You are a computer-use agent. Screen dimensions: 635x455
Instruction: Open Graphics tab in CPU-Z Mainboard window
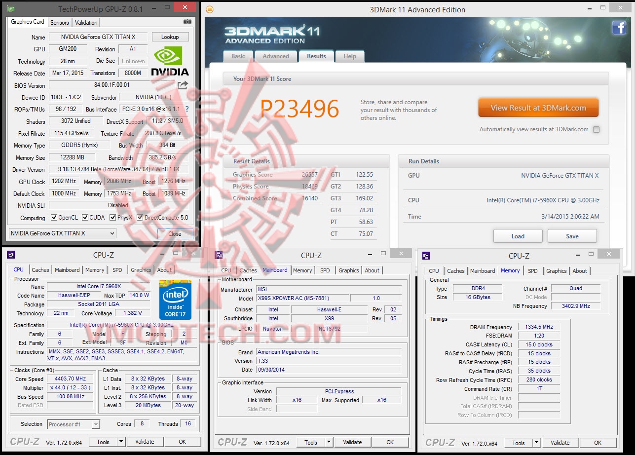click(x=349, y=270)
